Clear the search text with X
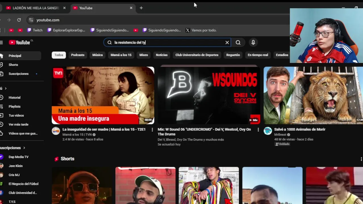Image resolution: width=363 pixels, height=204 pixels. 227,42
